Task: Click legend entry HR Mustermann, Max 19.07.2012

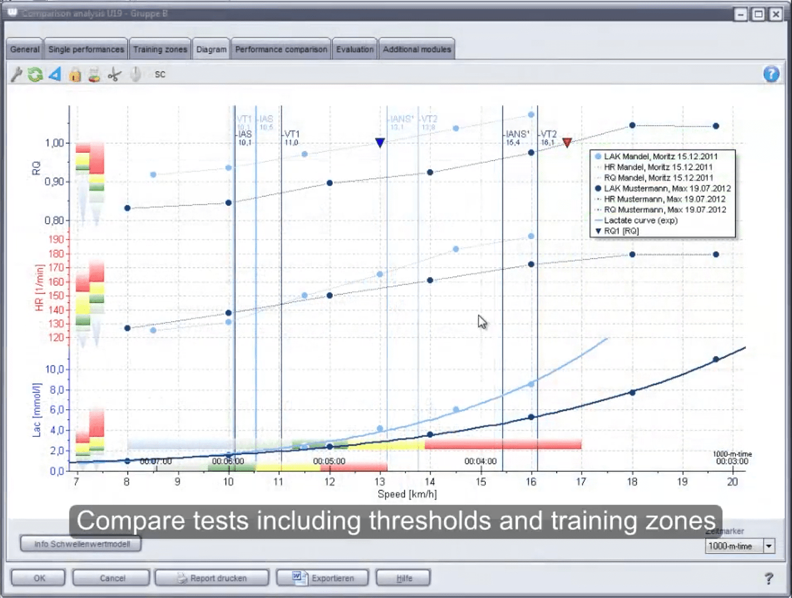Action: point(660,199)
